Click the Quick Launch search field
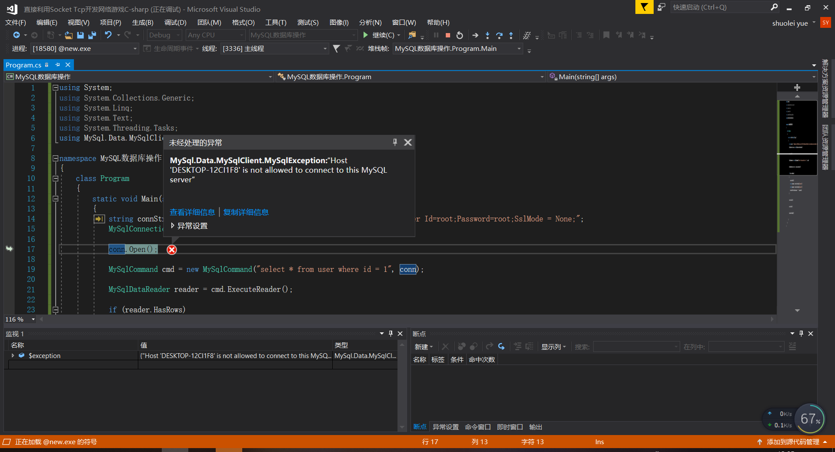 click(x=720, y=7)
